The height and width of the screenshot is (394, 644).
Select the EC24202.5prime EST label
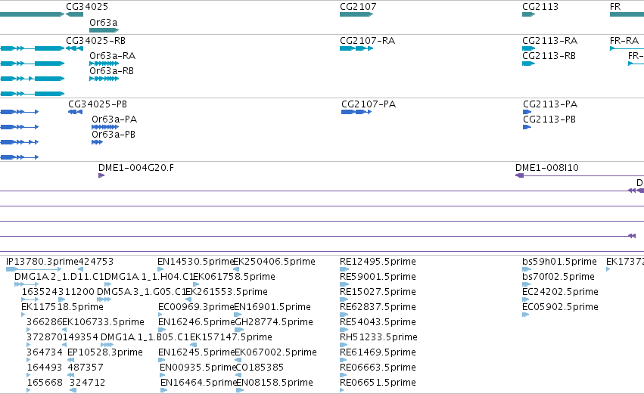[560, 292]
